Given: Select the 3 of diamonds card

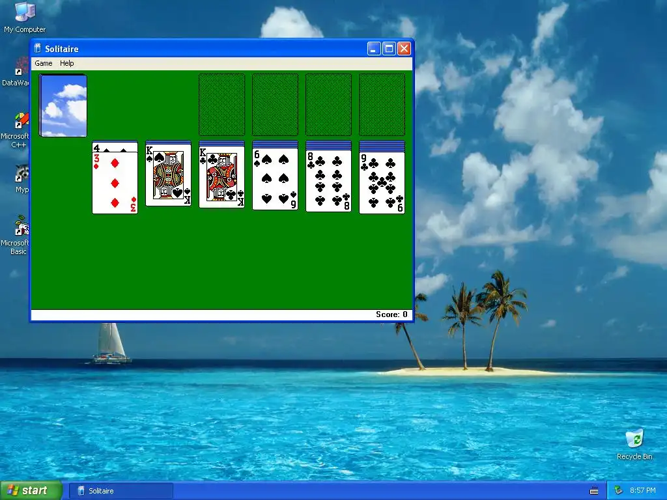Looking at the screenshot, I should [x=115, y=183].
